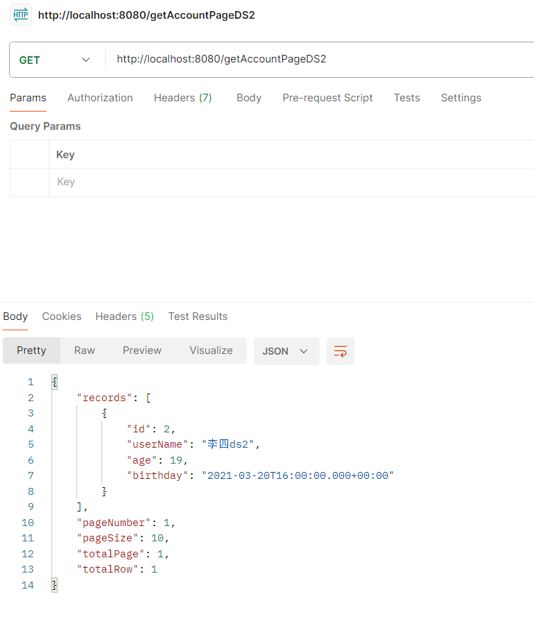Click the request URL input field

pyautogui.click(x=319, y=60)
